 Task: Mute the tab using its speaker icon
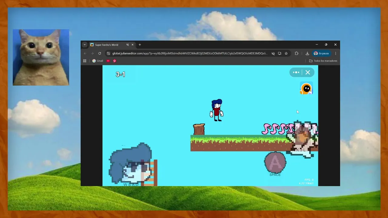[x=128, y=45]
